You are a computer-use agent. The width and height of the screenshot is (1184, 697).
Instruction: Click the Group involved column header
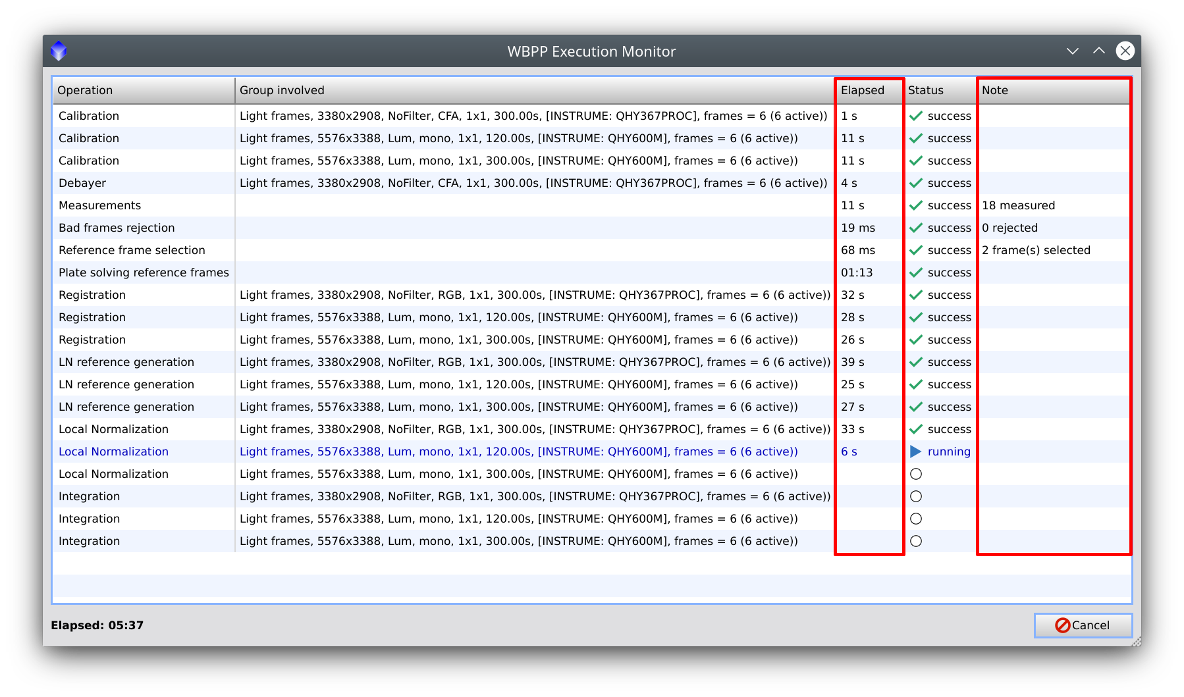(535, 90)
